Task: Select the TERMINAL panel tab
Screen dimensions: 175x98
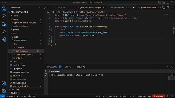Action: (81, 67)
